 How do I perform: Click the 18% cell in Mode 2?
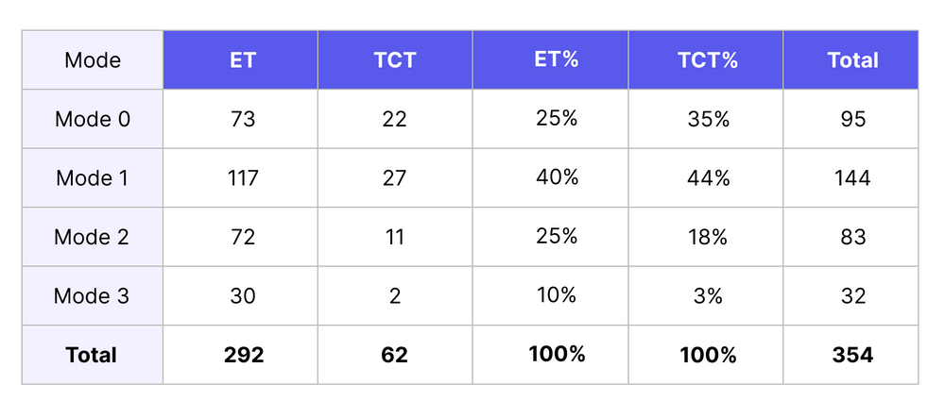tap(708, 237)
